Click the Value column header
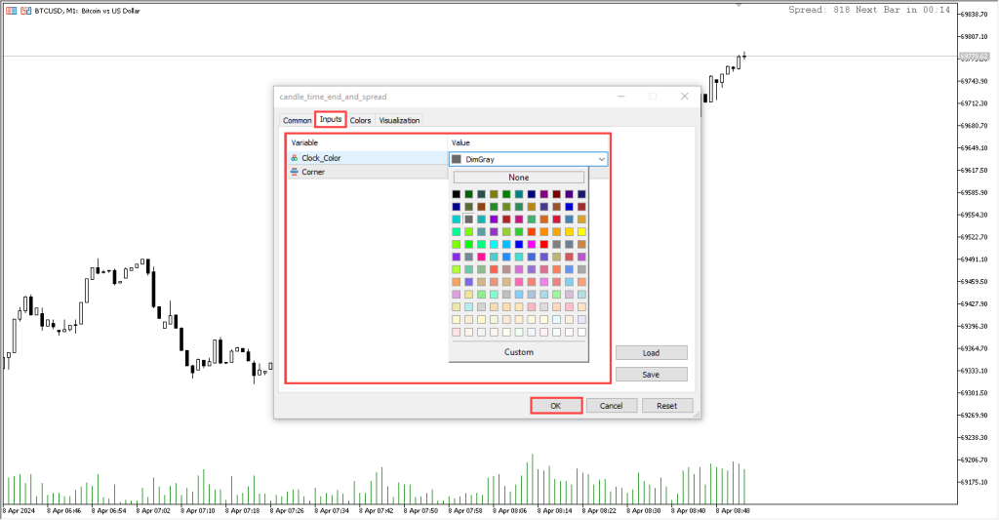This screenshot has width=999, height=520. tap(460, 142)
